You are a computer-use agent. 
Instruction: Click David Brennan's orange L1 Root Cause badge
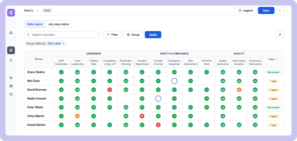click(239, 90)
